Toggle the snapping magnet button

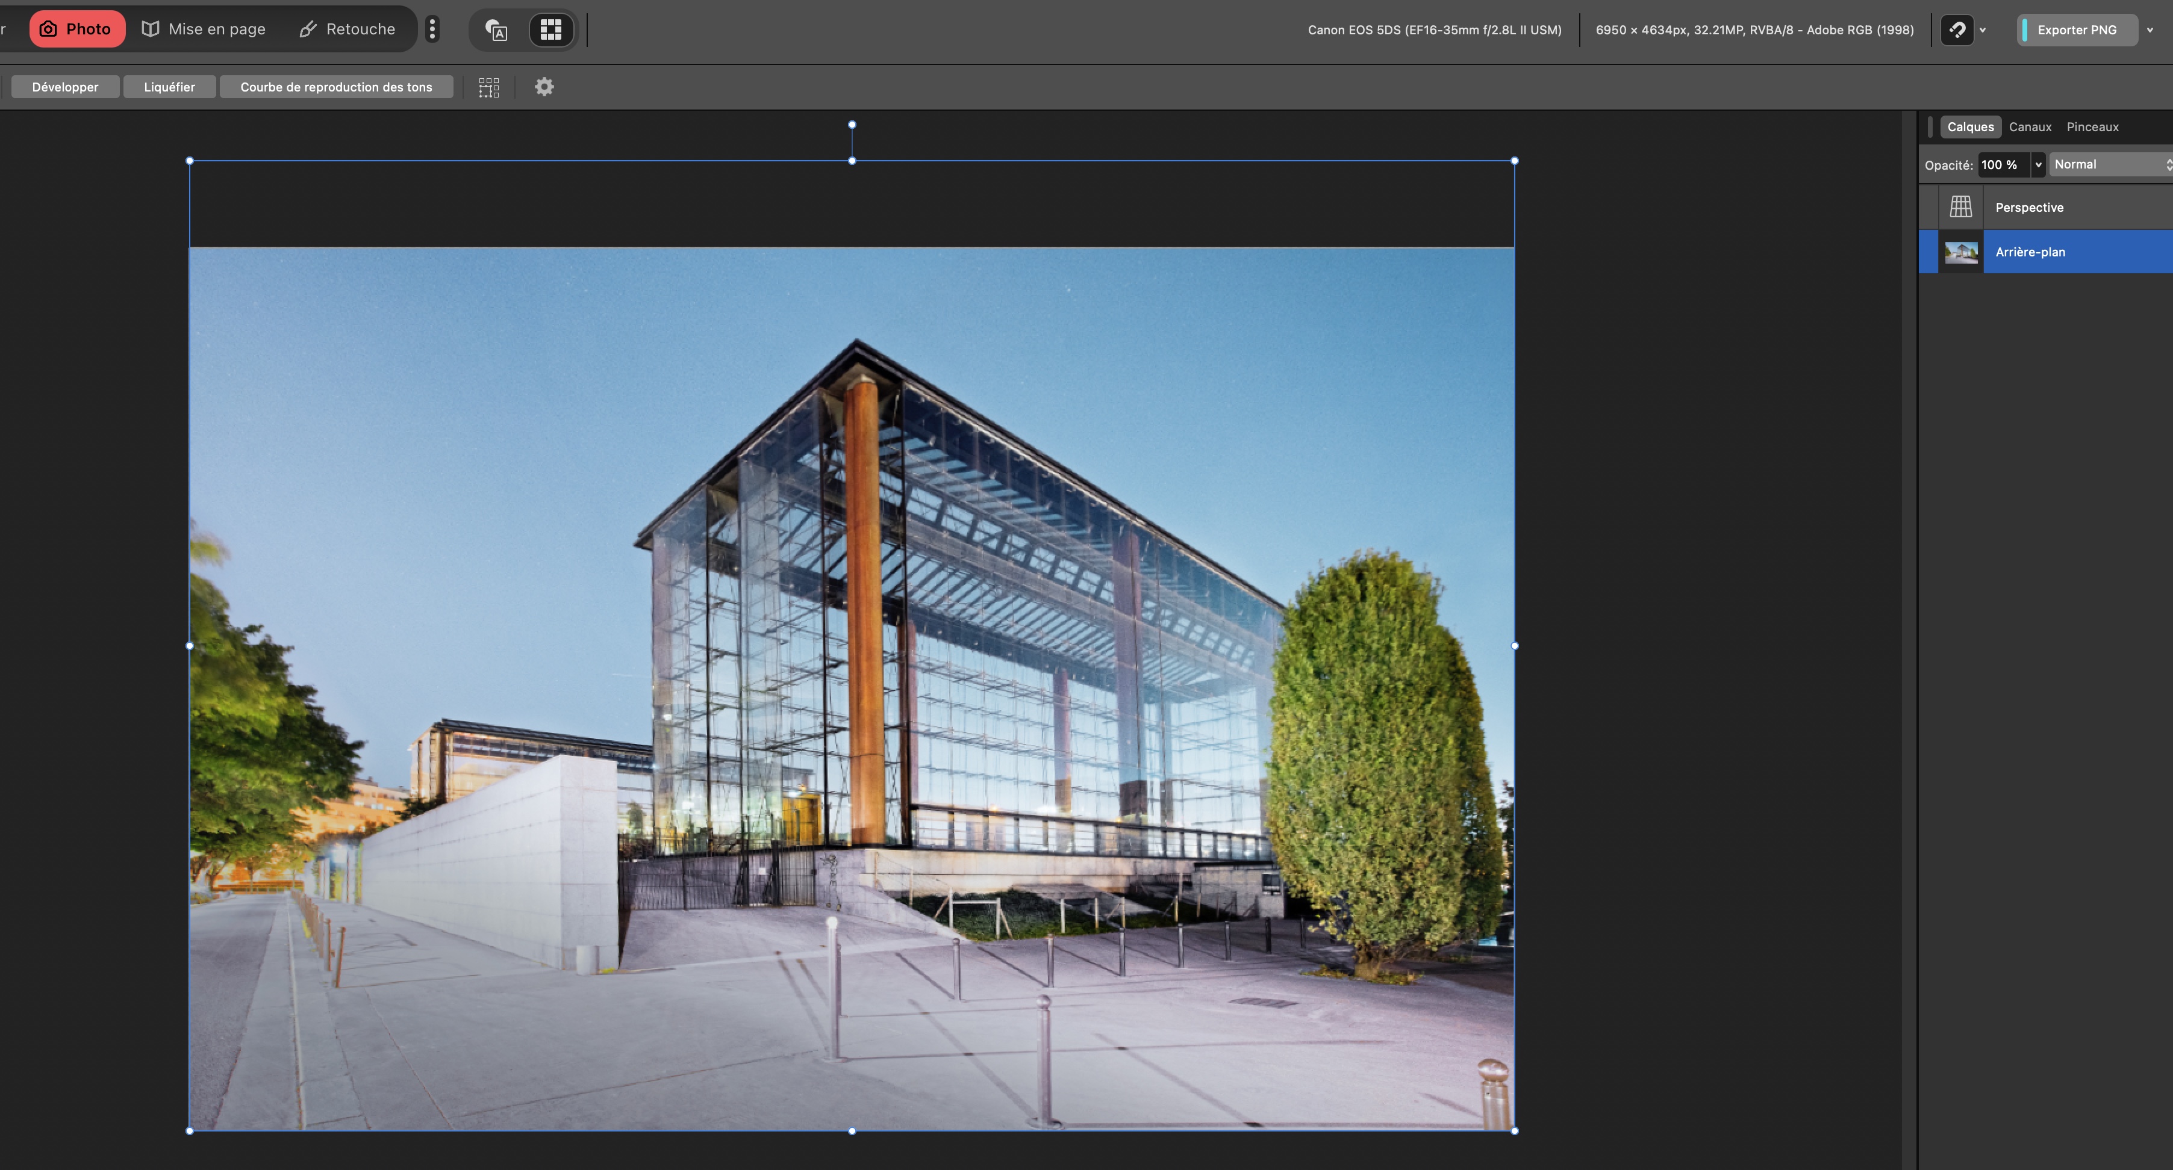(1957, 30)
